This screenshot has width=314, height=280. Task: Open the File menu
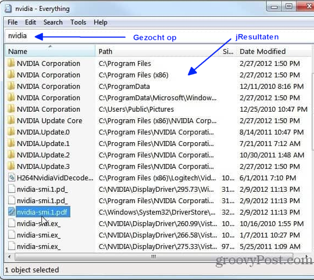(x=13, y=22)
